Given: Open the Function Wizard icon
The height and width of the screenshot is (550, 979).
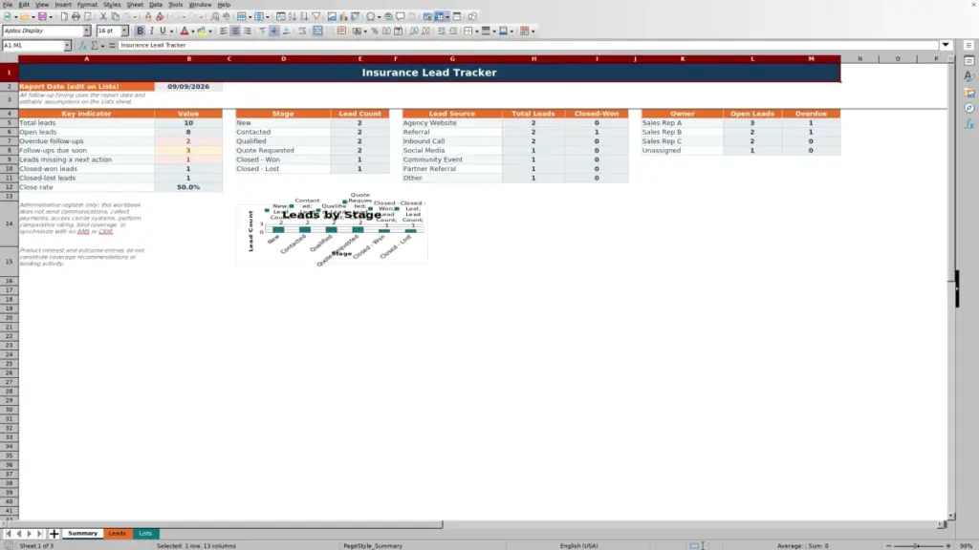Looking at the screenshot, I should point(83,46).
